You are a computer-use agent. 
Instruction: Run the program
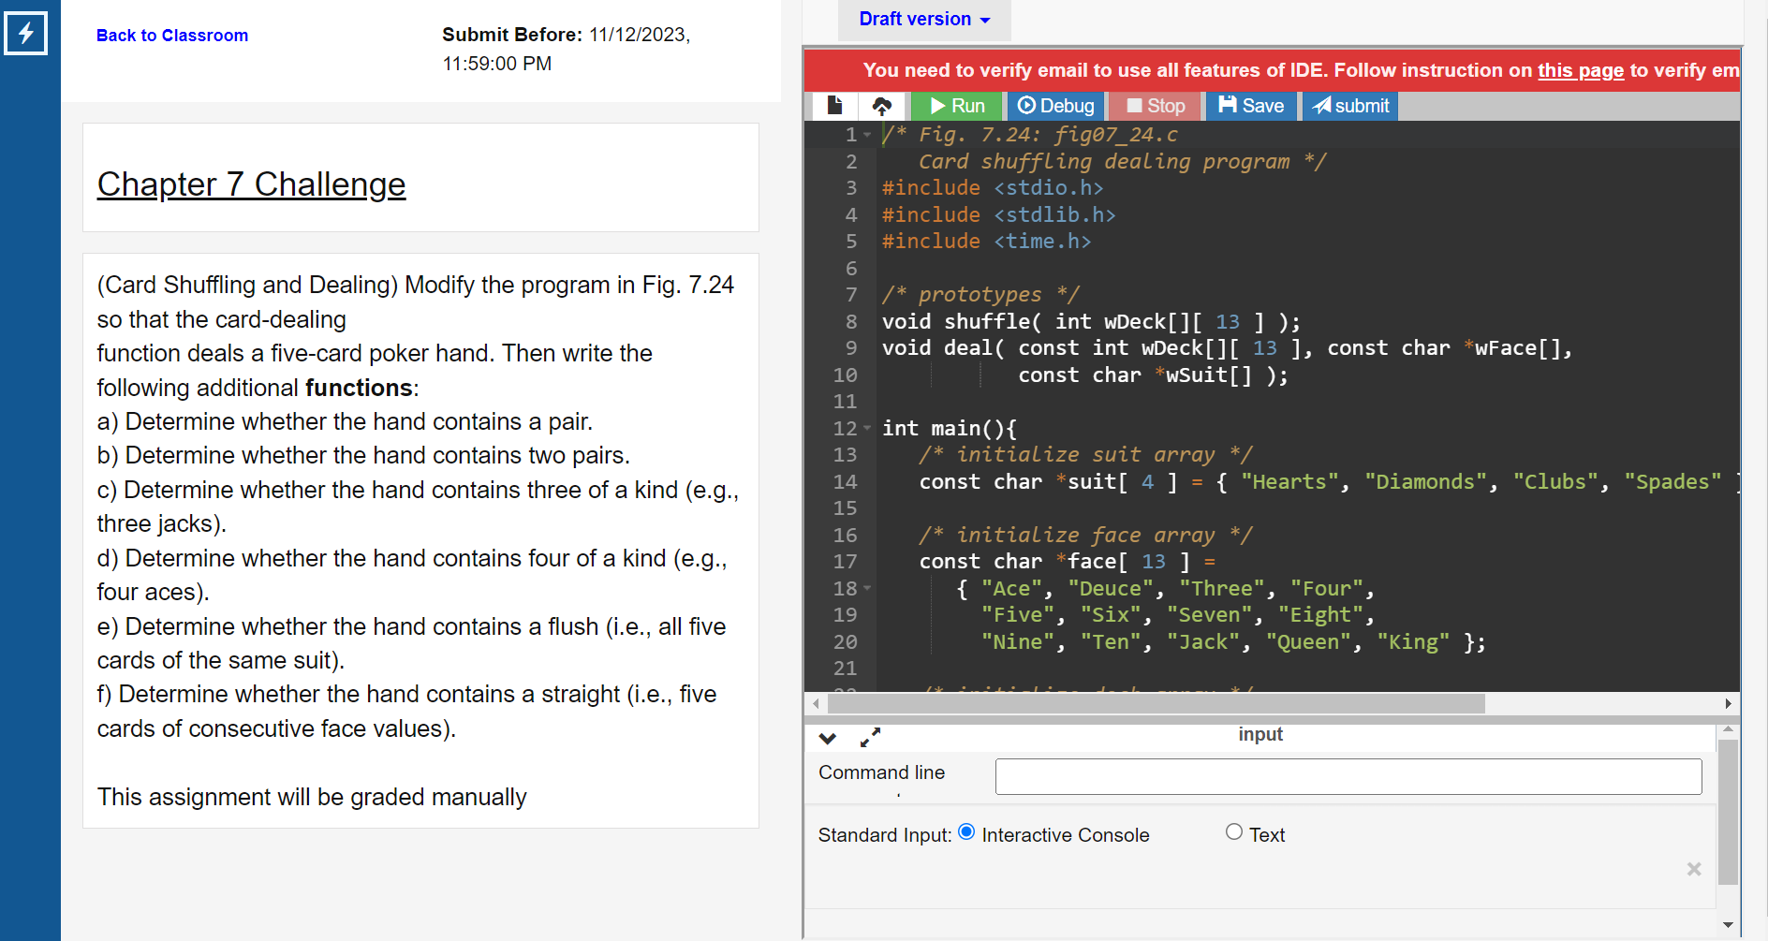(957, 106)
